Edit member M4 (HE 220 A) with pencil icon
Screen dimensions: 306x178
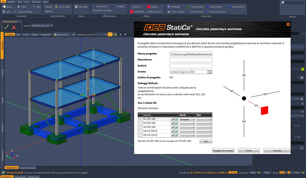(173, 131)
